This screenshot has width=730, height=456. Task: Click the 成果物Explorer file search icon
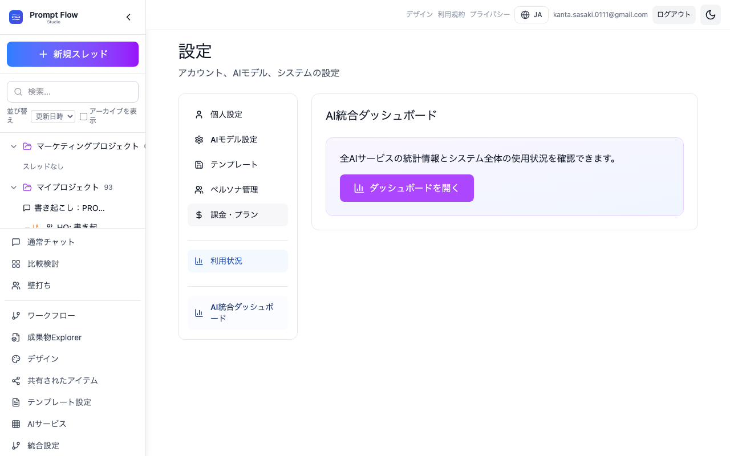tap(16, 337)
